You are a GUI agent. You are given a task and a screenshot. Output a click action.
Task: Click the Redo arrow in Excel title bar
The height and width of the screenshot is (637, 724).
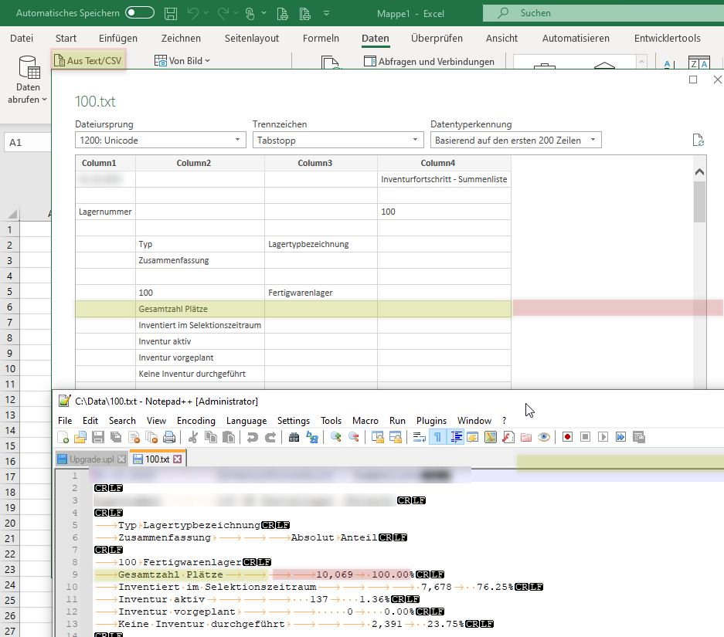(223, 13)
